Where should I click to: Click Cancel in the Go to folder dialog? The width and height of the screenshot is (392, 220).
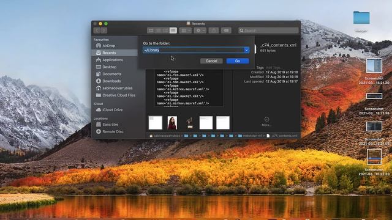click(211, 61)
